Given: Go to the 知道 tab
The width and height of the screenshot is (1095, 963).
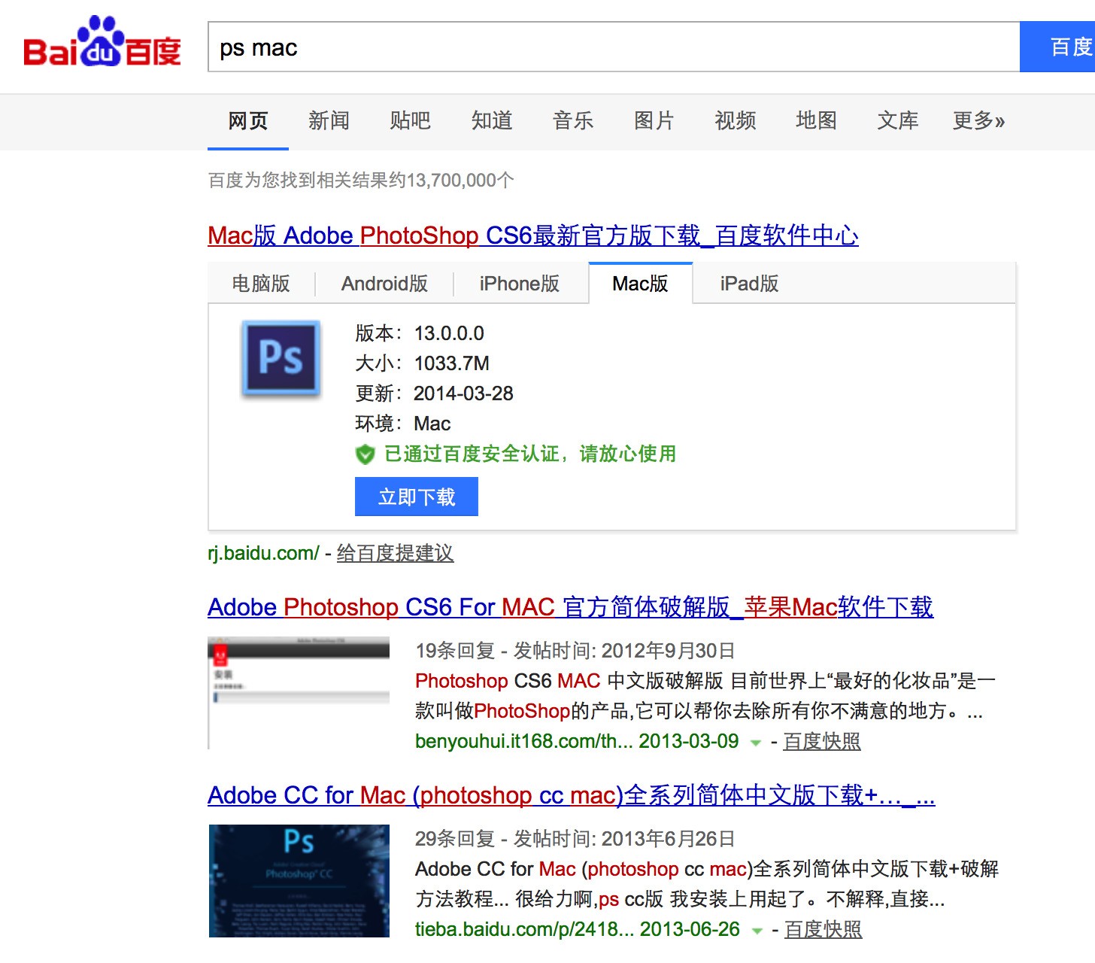Looking at the screenshot, I should coord(492,120).
